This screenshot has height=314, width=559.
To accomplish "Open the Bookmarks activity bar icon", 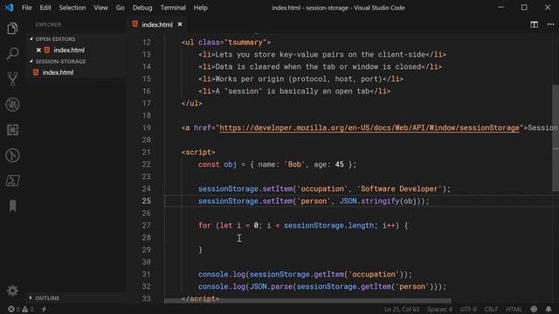I will (x=12, y=206).
